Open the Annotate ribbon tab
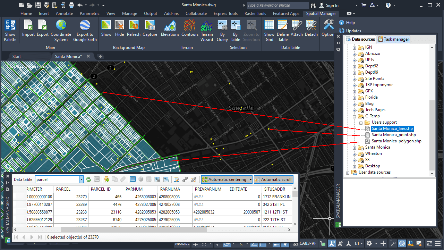This screenshot has height=250, width=444. (x=65, y=14)
